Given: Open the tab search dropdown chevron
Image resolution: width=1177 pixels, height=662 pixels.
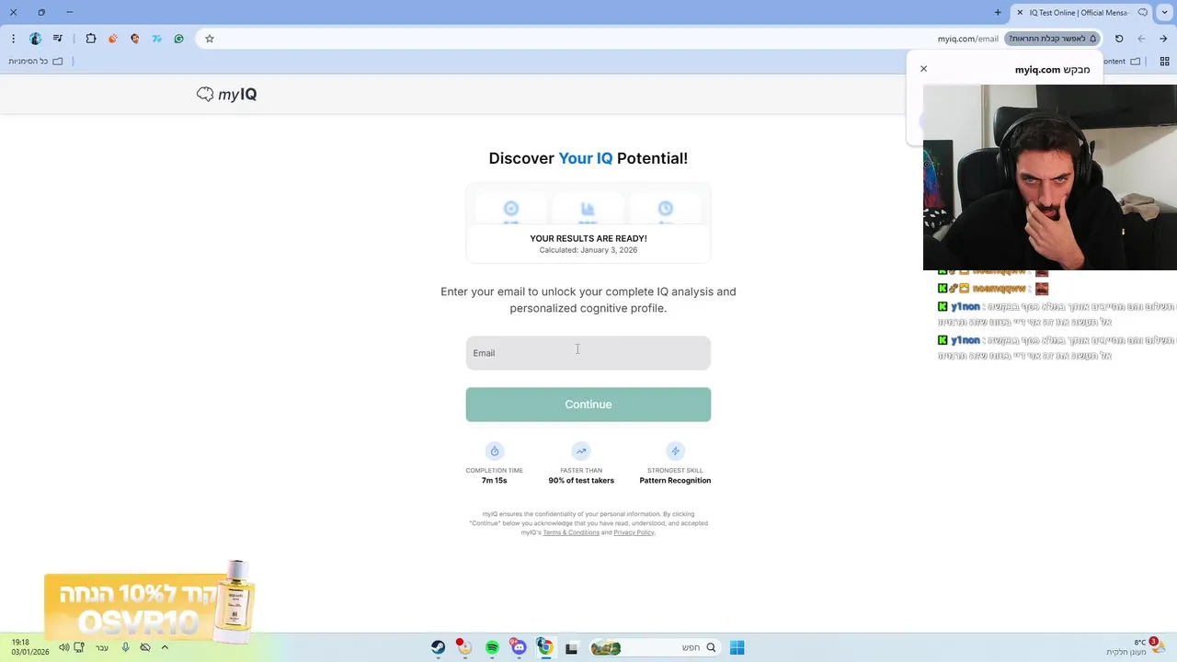Looking at the screenshot, I should (1165, 13).
